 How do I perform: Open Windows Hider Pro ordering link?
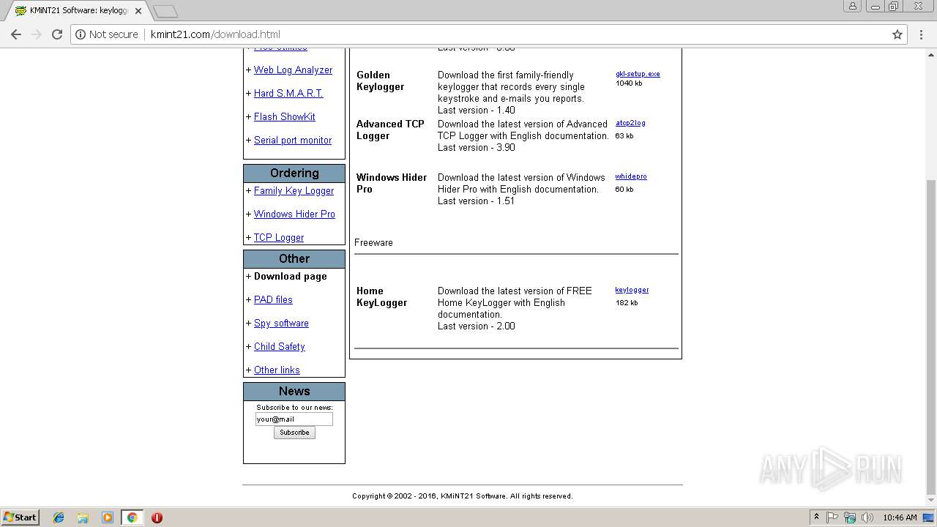294,214
